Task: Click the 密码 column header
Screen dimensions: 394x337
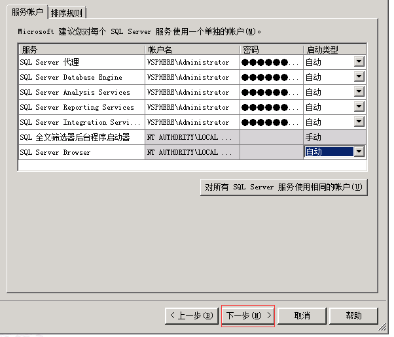Action: tap(272, 50)
